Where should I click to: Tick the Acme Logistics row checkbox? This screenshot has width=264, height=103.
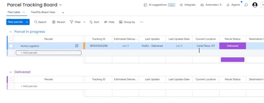tap(11, 46)
